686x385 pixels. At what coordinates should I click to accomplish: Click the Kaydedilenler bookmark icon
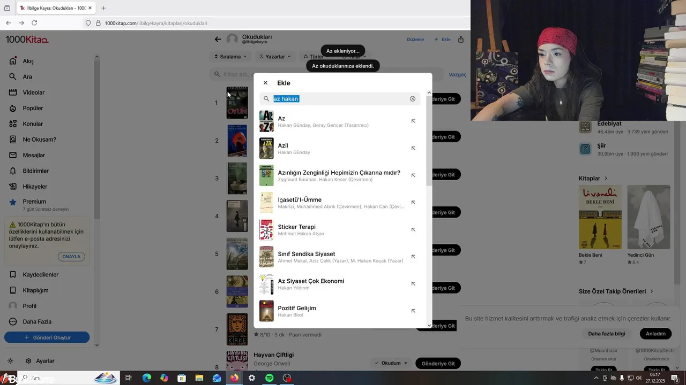[x=13, y=274]
